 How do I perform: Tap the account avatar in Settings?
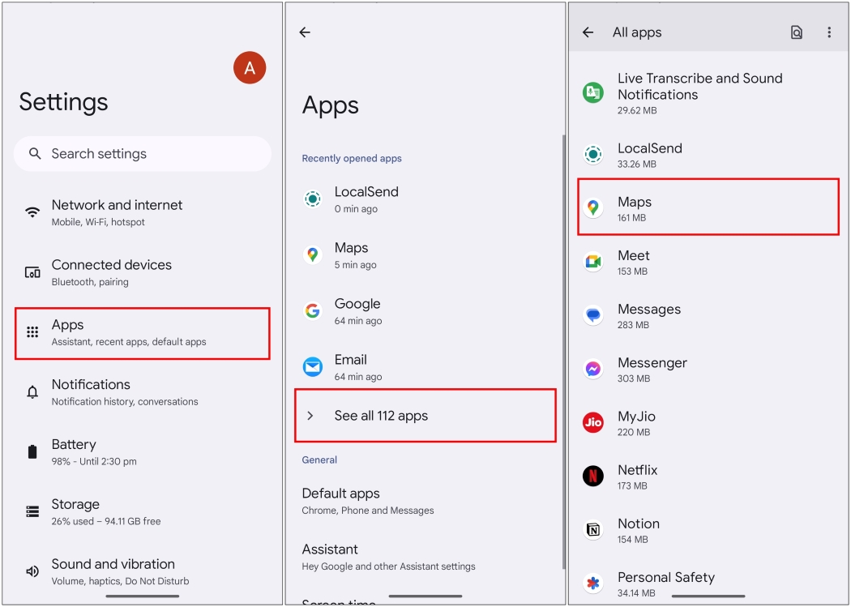coord(249,68)
